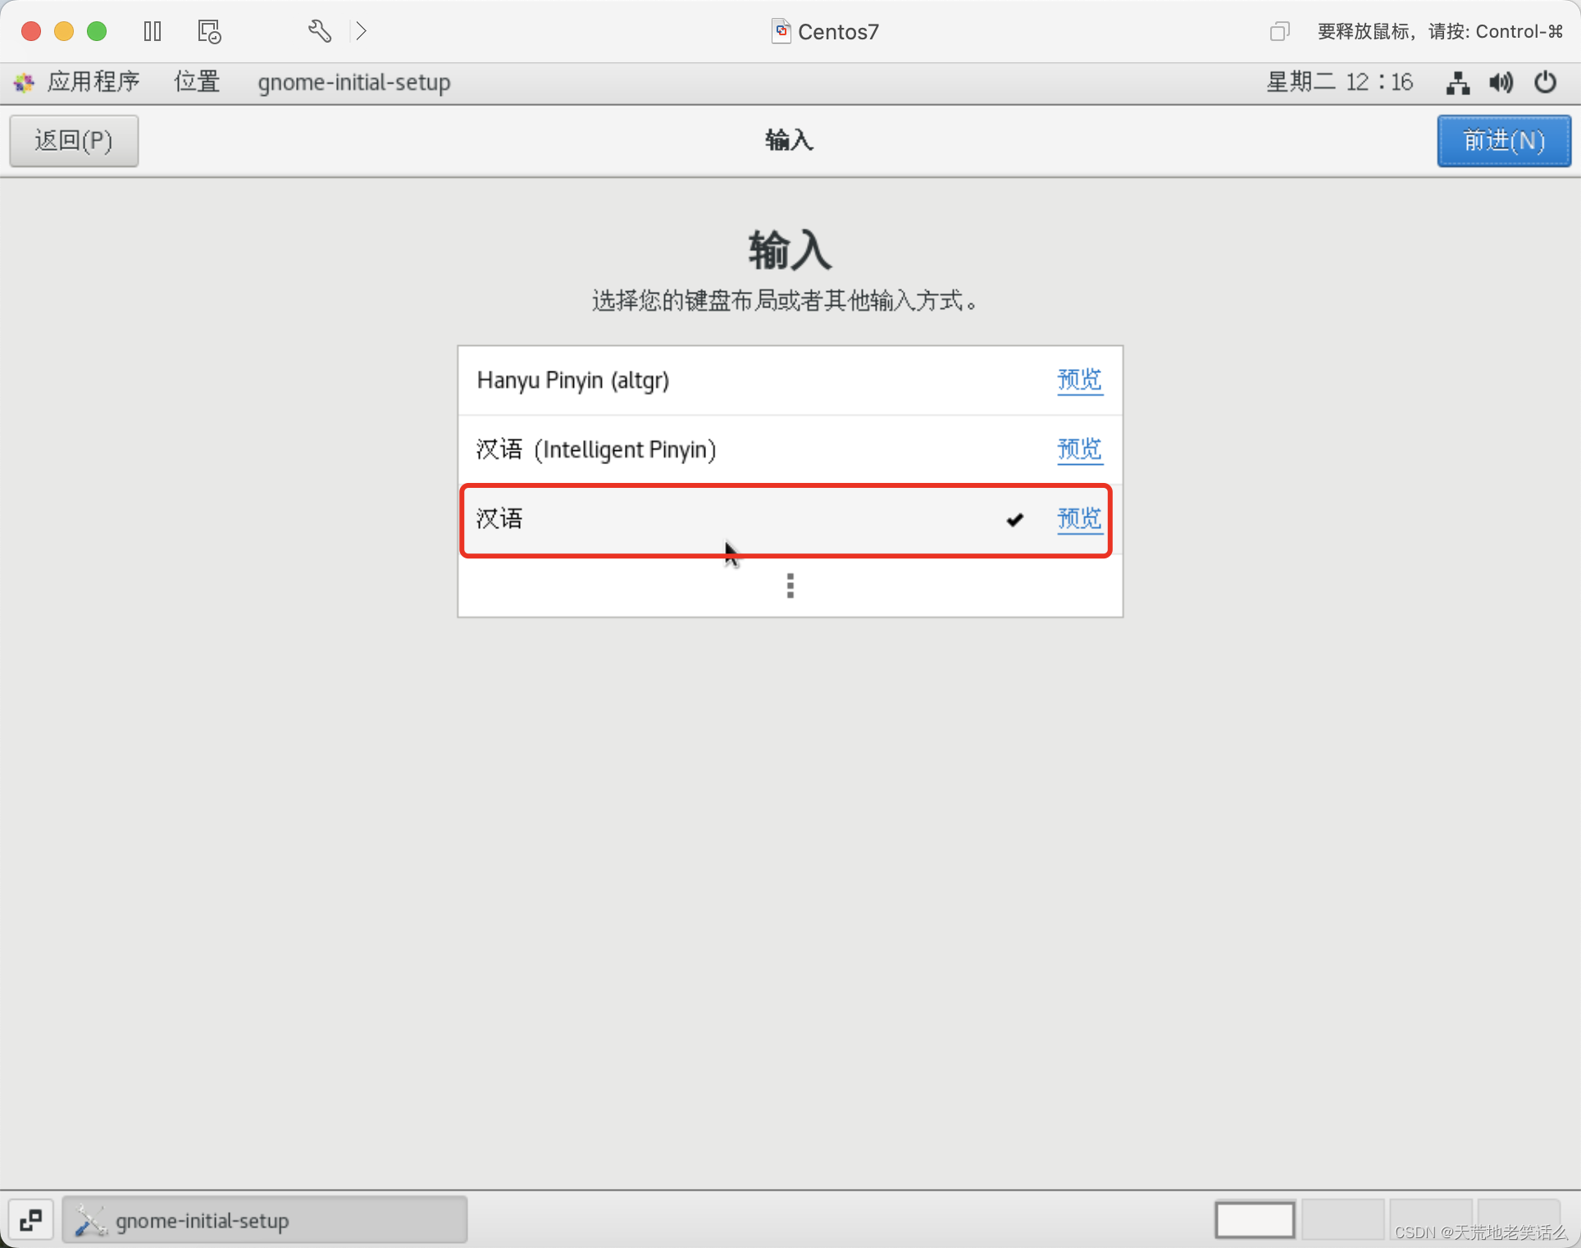The image size is (1581, 1248).
Task: Open the 位置 places menu
Action: tap(197, 82)
